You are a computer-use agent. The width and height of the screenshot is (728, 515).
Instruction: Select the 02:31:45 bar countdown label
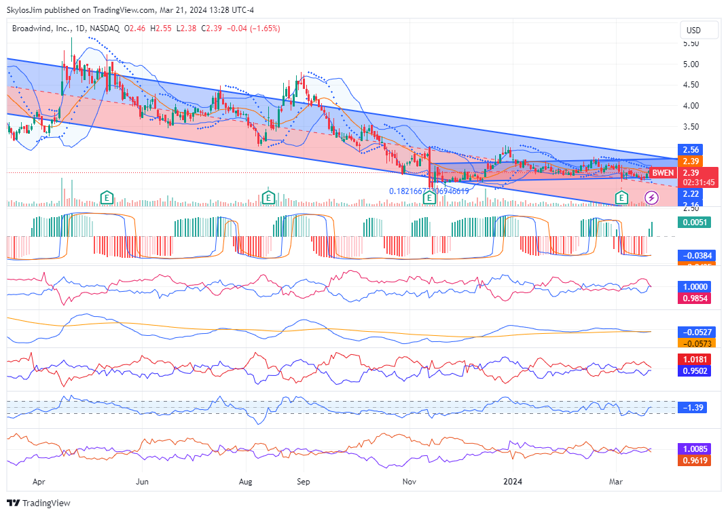coord(695,183)
